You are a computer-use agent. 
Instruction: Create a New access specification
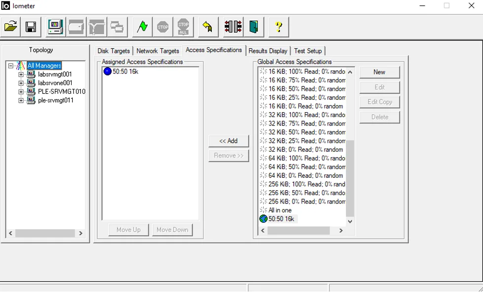pos(379,72)
